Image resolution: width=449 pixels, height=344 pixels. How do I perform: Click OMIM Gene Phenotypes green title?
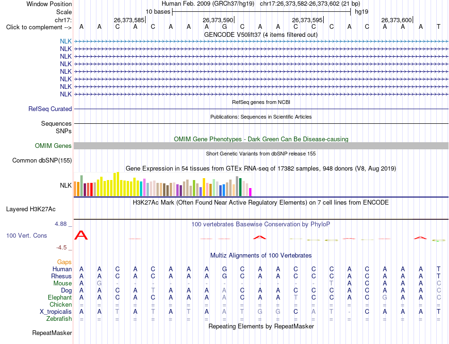pyautogui.click(x=261, y=139)
